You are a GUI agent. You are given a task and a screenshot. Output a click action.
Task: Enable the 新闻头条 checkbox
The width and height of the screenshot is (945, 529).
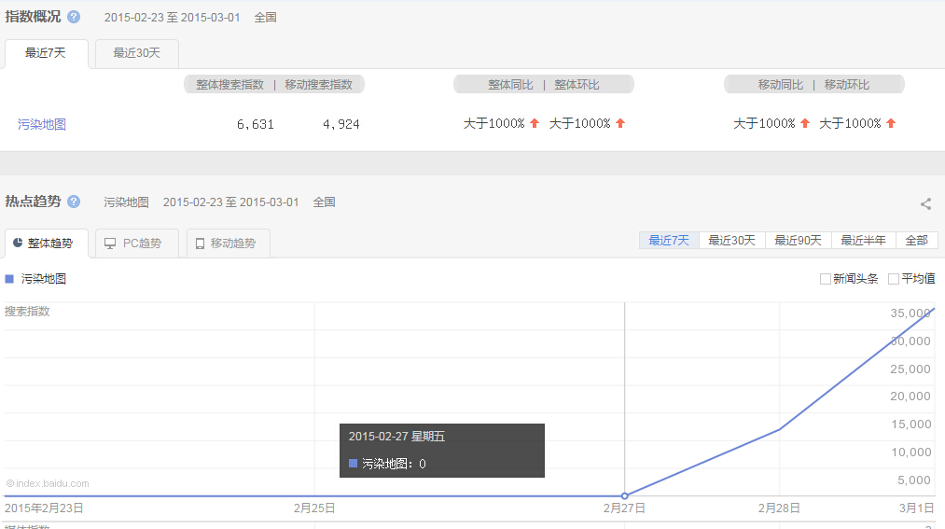tap(825, 278)
